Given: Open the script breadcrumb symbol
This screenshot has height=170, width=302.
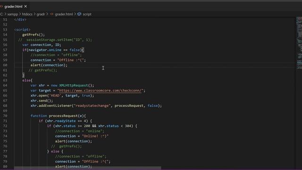Looking at the screenshot, I should pos(87,14).
